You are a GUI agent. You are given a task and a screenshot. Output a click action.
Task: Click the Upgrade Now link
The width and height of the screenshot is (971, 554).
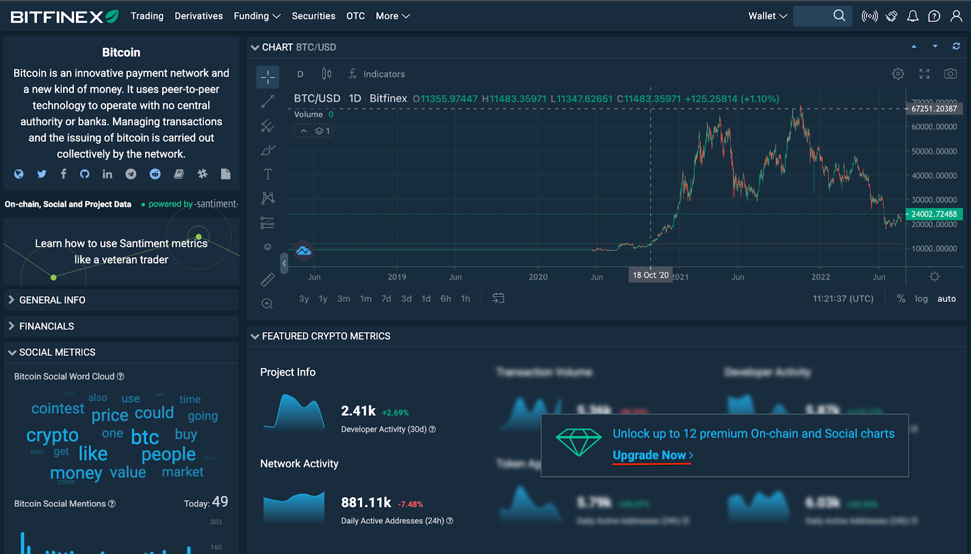(653, 455)
